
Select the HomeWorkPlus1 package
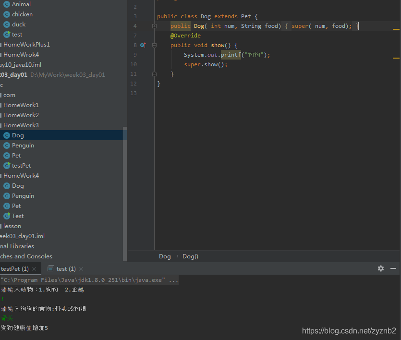point(26,45)
